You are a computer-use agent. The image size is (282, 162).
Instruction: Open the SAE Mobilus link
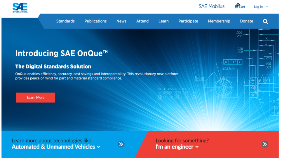[x=212, y=6]
